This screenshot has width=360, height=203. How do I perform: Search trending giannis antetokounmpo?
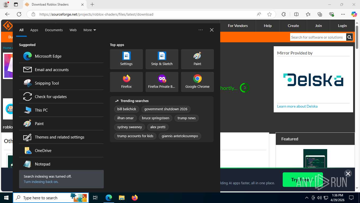click(180, 136)
